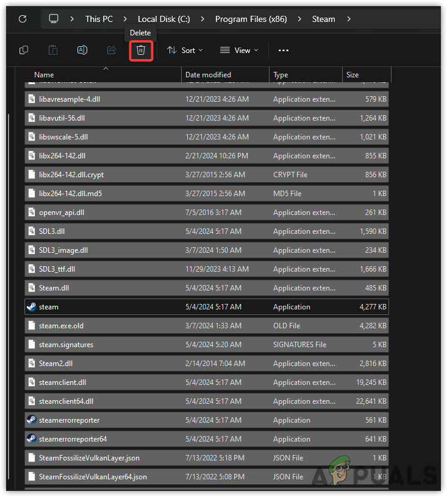Click the 4,277 KB size cell
The image size is (447, 497).
click(x=373, y=307)
